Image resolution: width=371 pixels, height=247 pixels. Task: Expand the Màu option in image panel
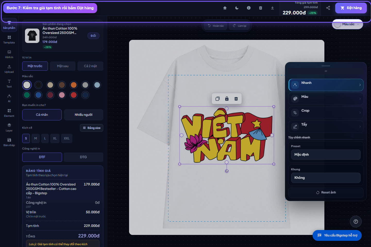326,99
